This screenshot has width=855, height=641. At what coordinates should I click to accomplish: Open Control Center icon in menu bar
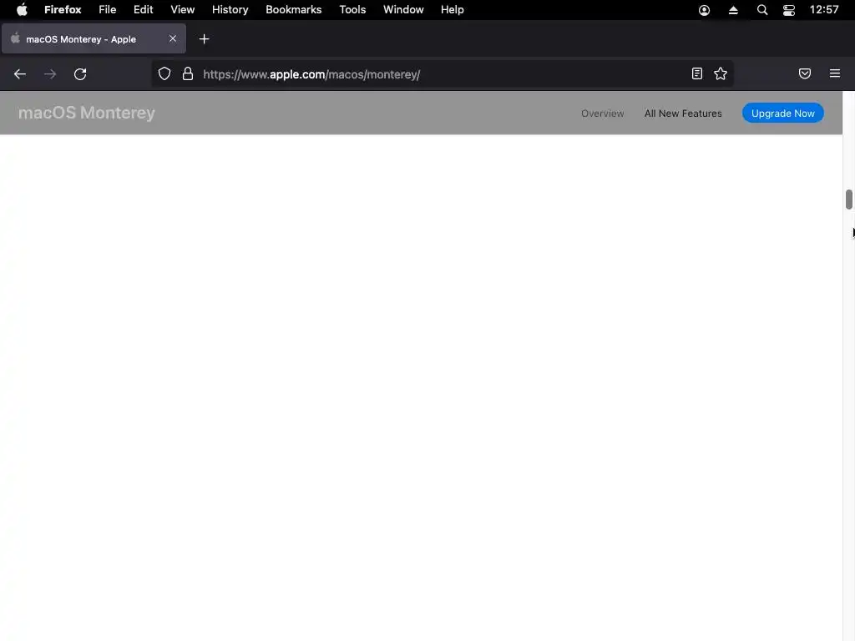(789, 10)
